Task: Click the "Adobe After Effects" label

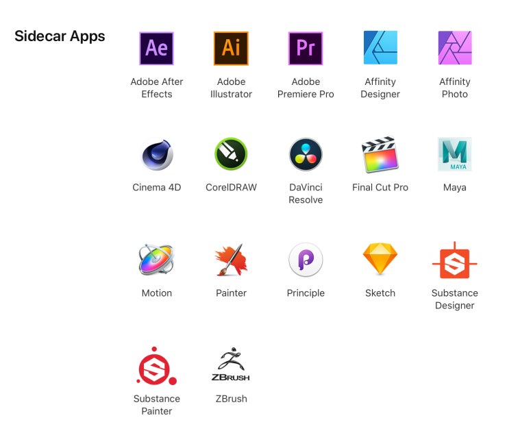Action: tap(157, 88)
